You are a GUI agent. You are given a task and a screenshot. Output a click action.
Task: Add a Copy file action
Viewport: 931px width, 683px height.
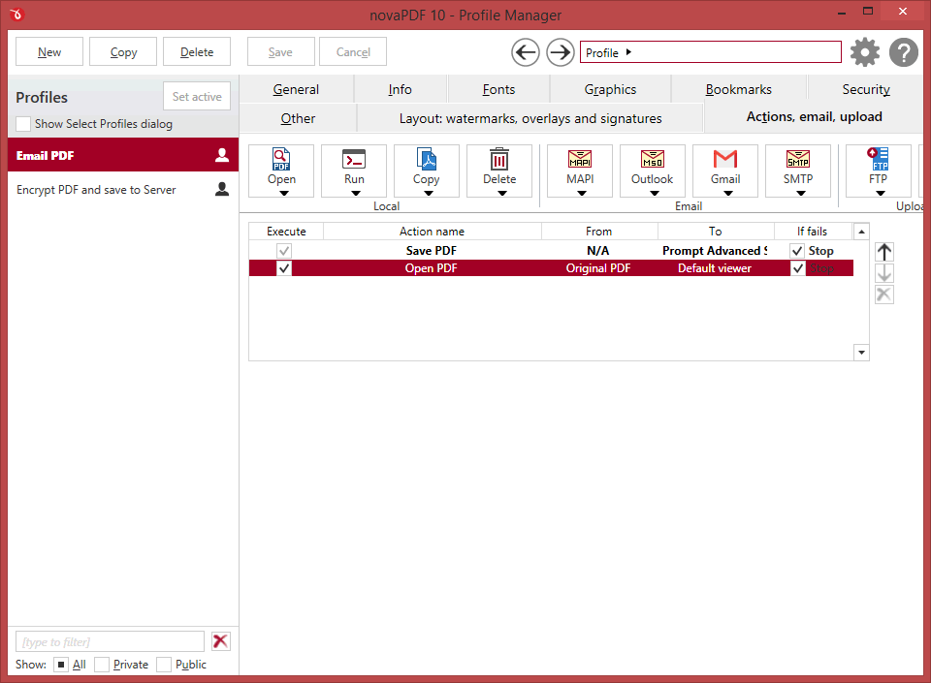[x=427, y=171]
